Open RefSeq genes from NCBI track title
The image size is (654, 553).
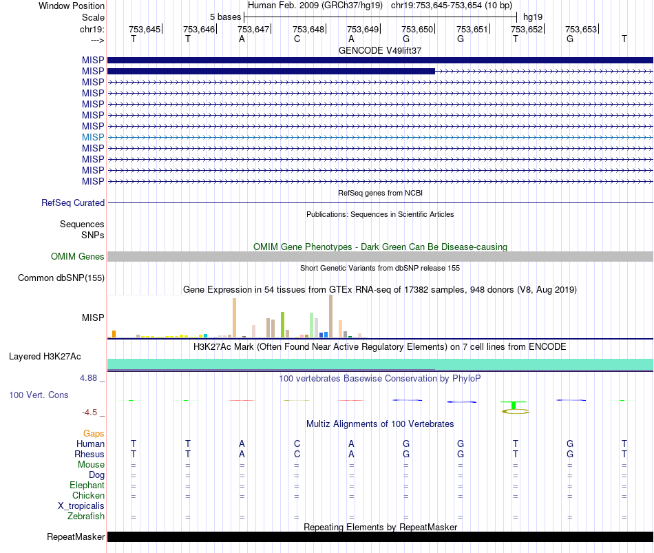coord(380,193)
